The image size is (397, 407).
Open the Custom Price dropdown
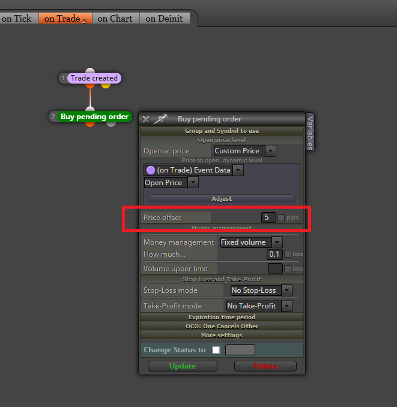pos(244,151)
